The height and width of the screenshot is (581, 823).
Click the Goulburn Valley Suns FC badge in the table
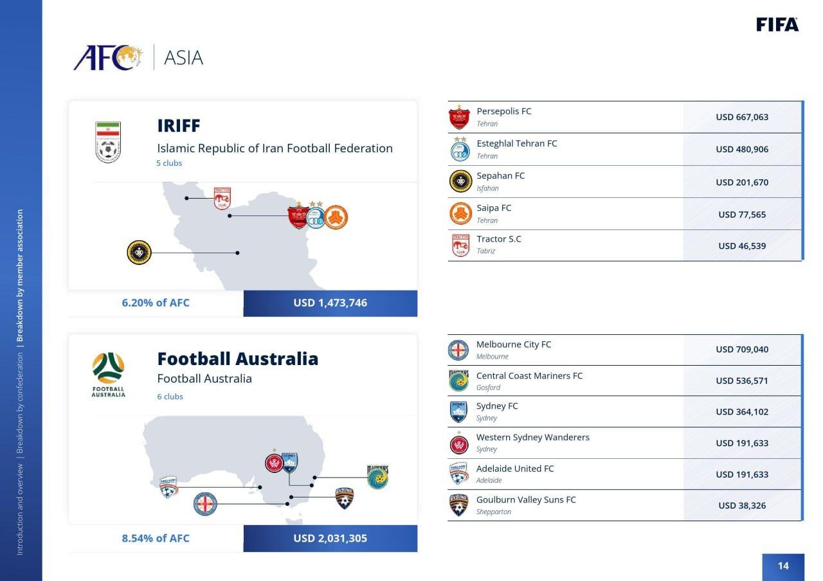click(458, 505)
